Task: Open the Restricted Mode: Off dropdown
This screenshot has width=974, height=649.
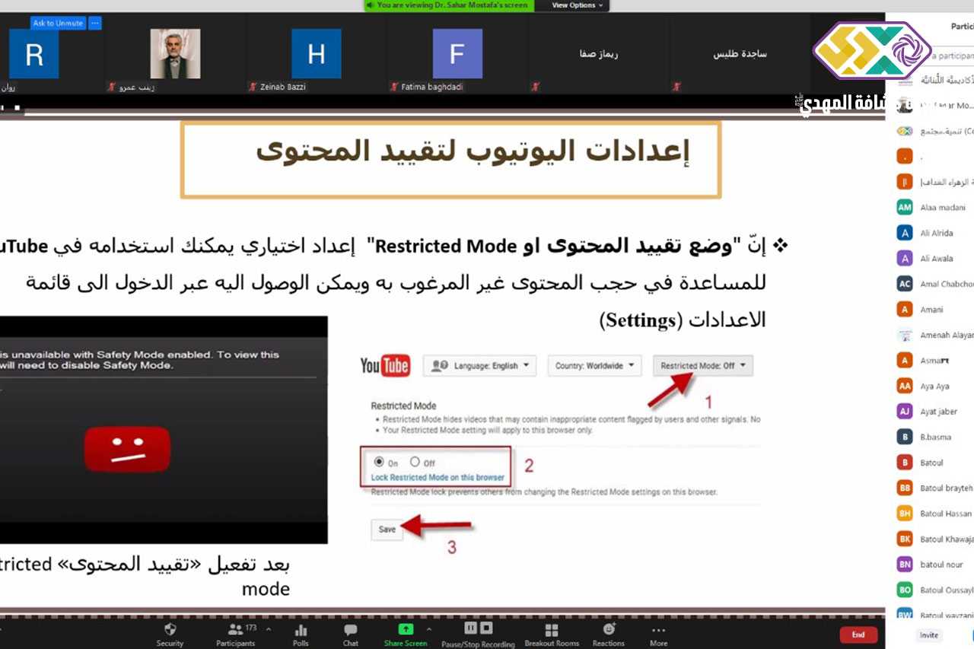Action: click(x=703, y=366)
